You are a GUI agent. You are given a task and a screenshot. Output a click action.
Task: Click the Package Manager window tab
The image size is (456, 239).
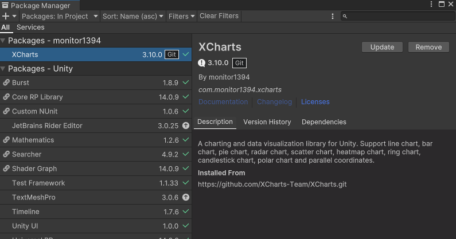(40, 5)
